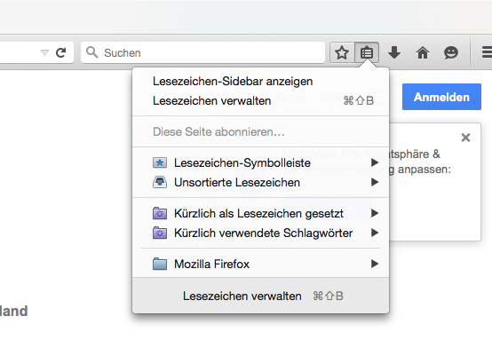Expand arrow next to Lesezeichen-Symbolleiste

coord(375,162)
